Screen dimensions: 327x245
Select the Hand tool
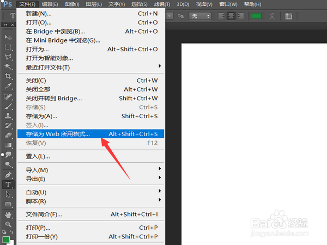[8, 215]
